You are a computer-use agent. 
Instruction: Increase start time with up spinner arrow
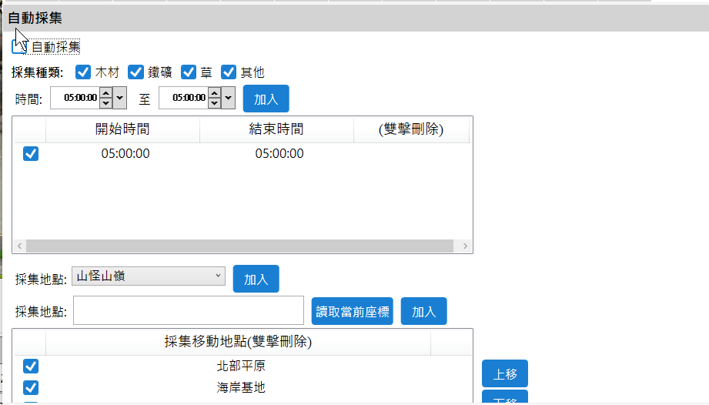click(x=106, y=93)
